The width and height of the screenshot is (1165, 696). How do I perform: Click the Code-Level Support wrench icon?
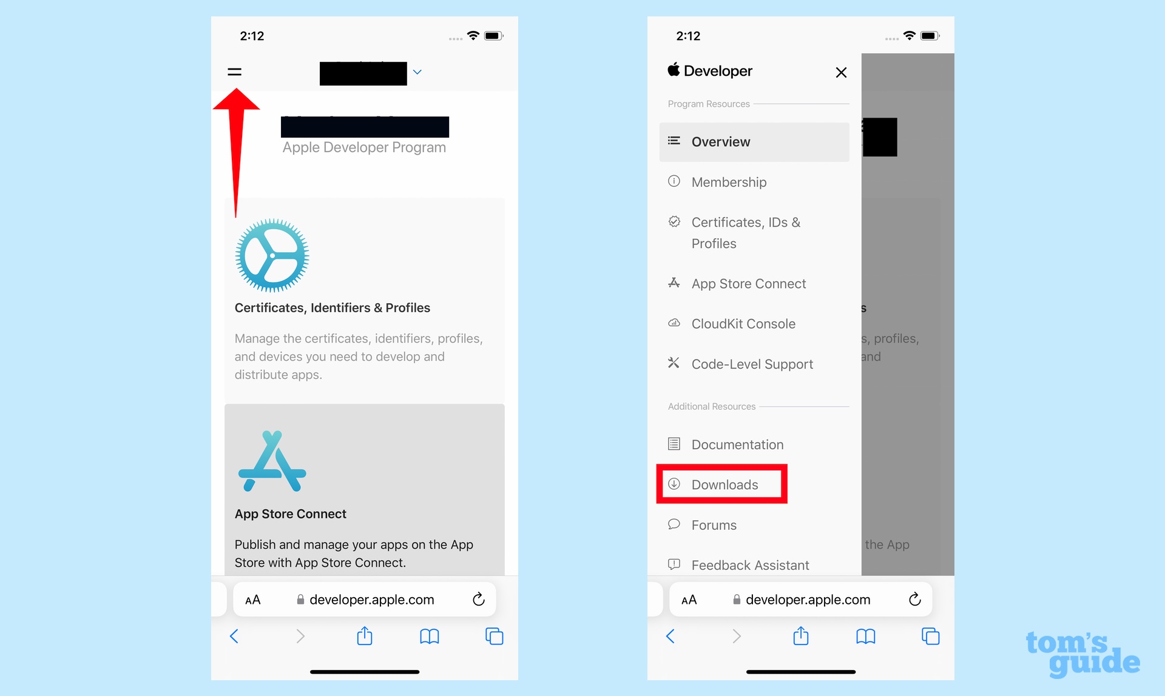point(677,363)
